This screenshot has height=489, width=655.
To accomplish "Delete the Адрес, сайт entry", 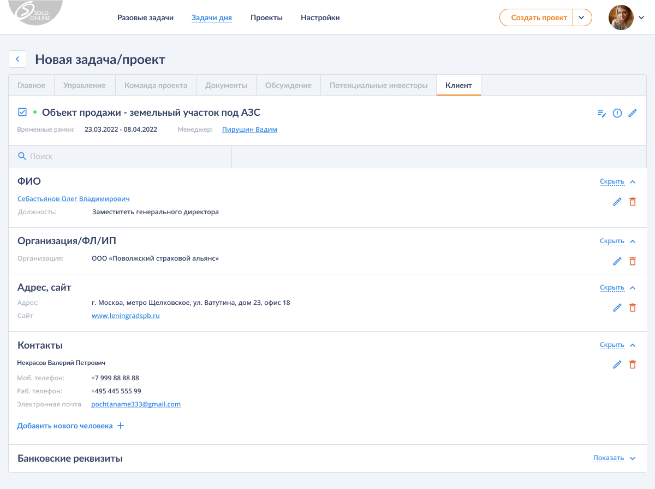I will click(x=633, y=308).
